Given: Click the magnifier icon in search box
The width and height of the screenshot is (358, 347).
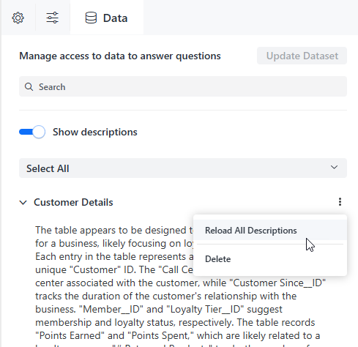Looking at the screenshot, I should click(29, 86).
